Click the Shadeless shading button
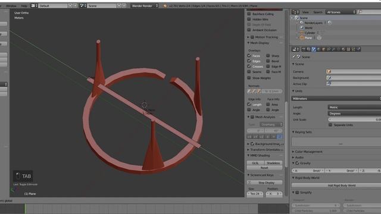This screenshot has width=381, height=214. coord(273,163)
